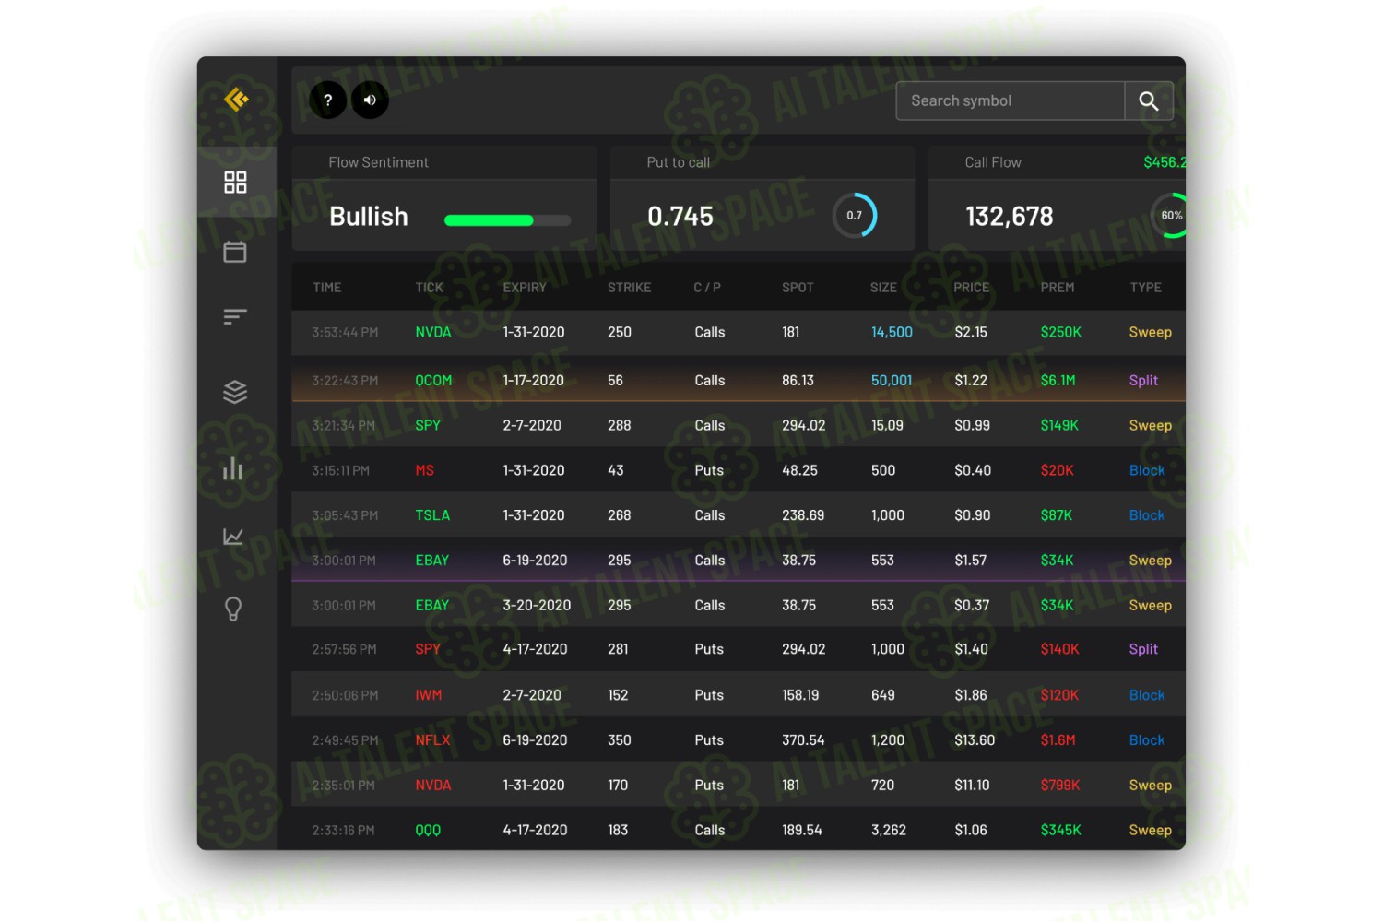Sort by the SIZE column header

click(883, 288)
